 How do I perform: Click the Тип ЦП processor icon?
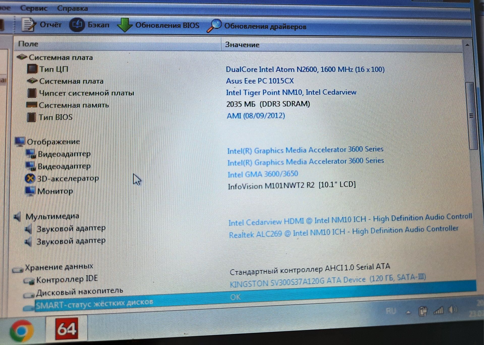tap(32, 69)
